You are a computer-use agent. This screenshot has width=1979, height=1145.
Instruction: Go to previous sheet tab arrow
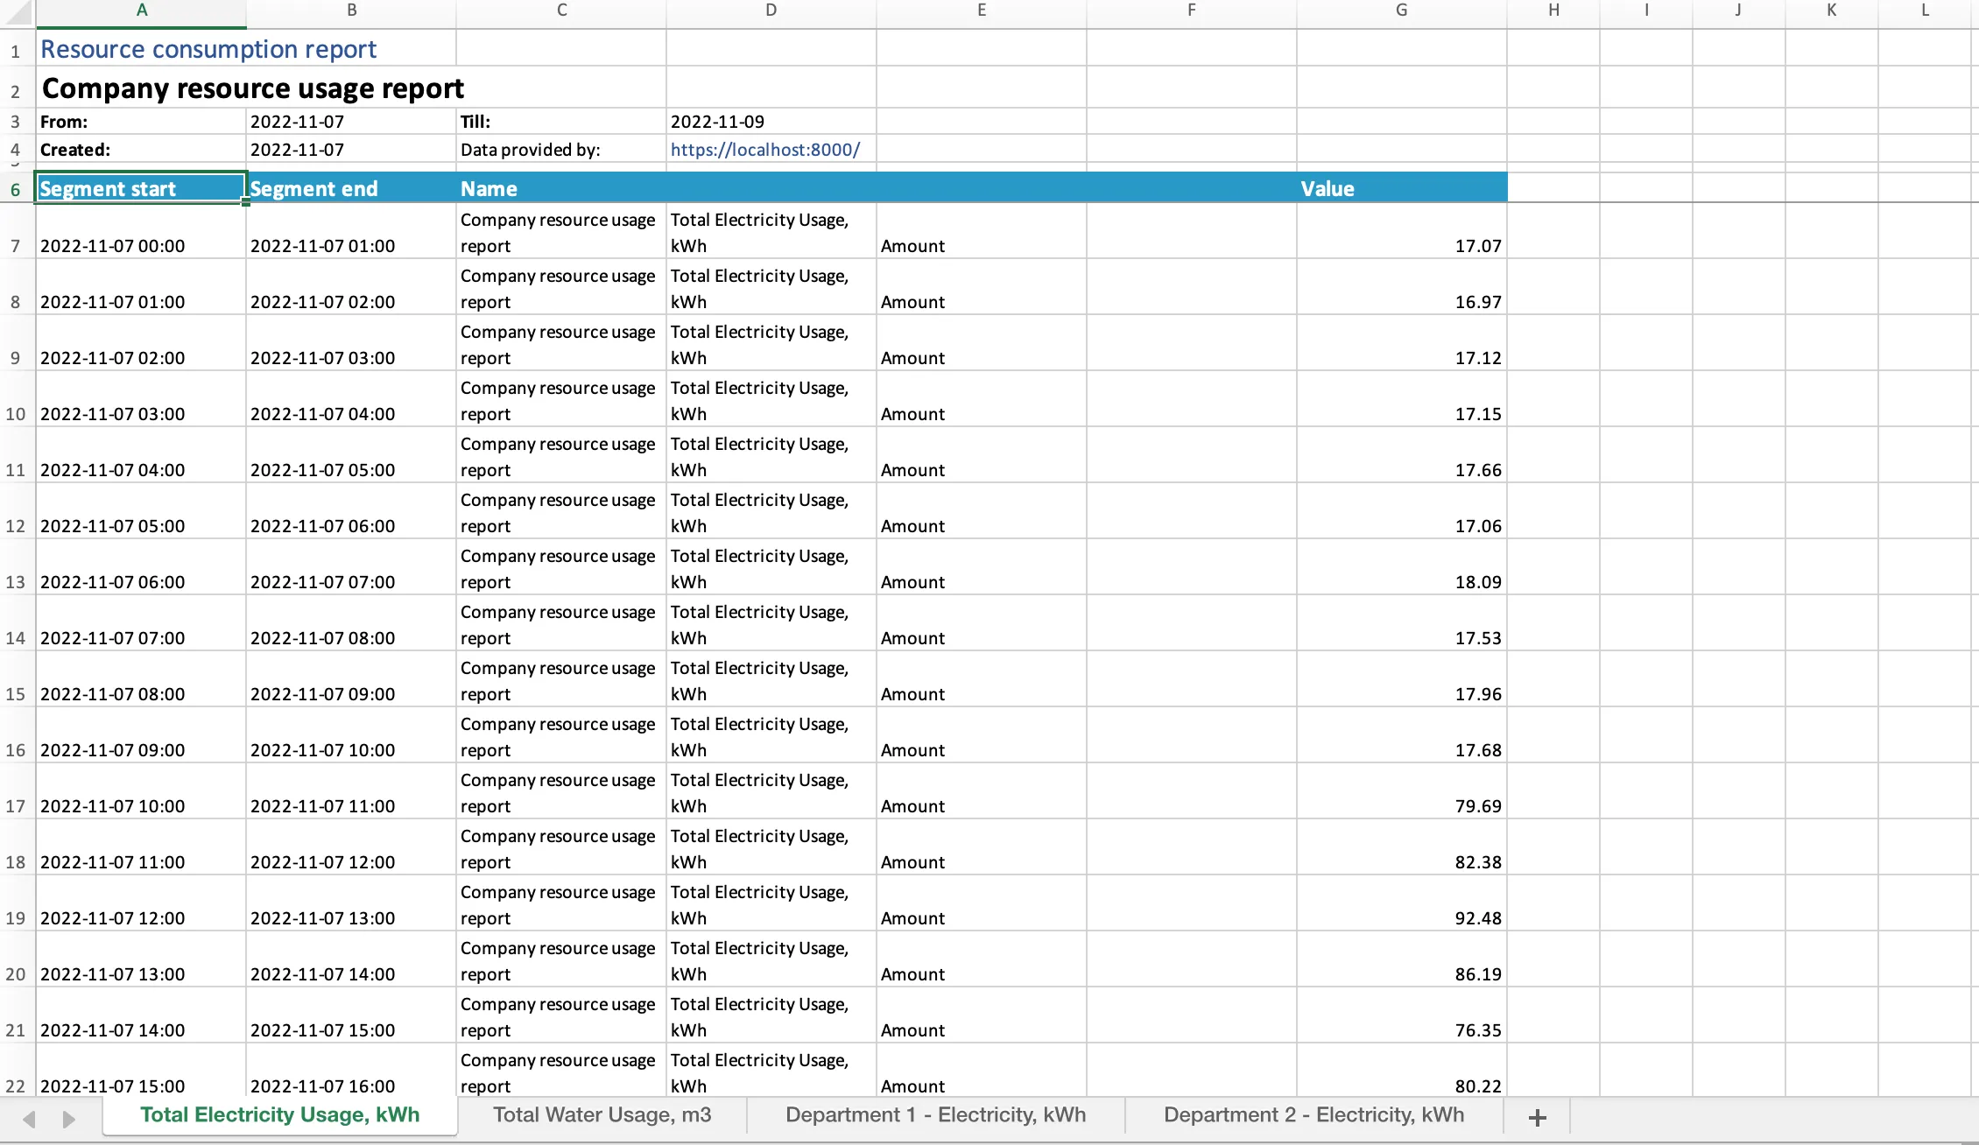[29, 1119]
